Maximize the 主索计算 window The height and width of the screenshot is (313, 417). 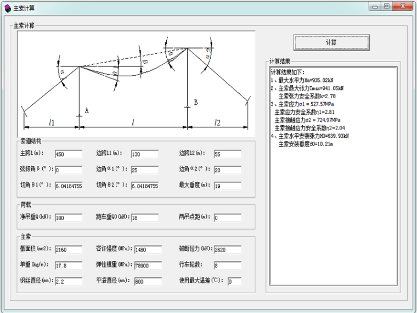(387, 7)
